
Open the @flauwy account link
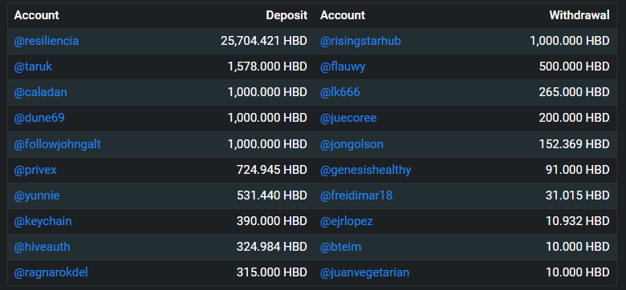point(343,66)
